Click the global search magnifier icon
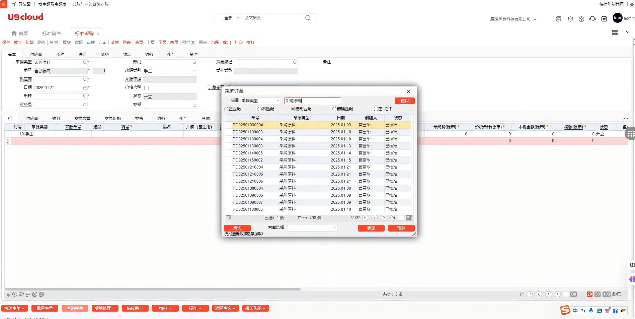The width and height of the screenshot is (635, 319). (308, 18)
